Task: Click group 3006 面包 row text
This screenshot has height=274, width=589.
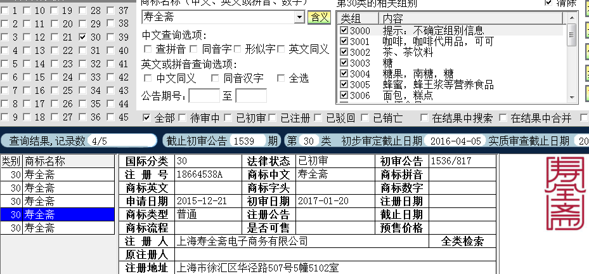Action: coord(408,96)
